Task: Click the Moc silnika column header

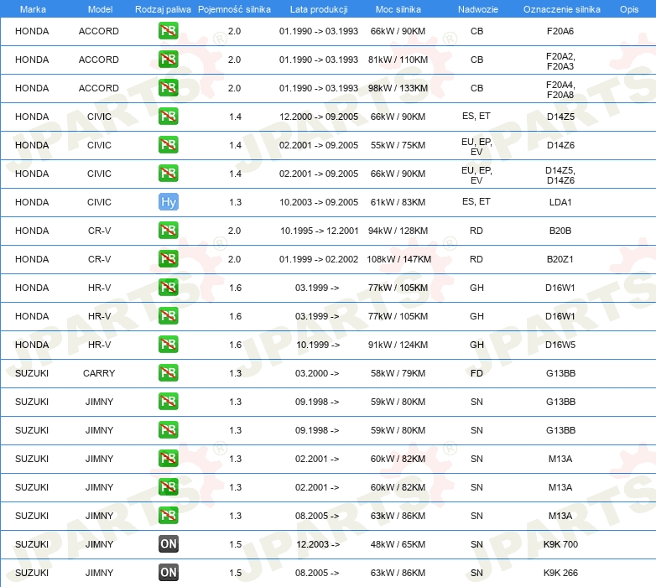Action: [398, 9]
